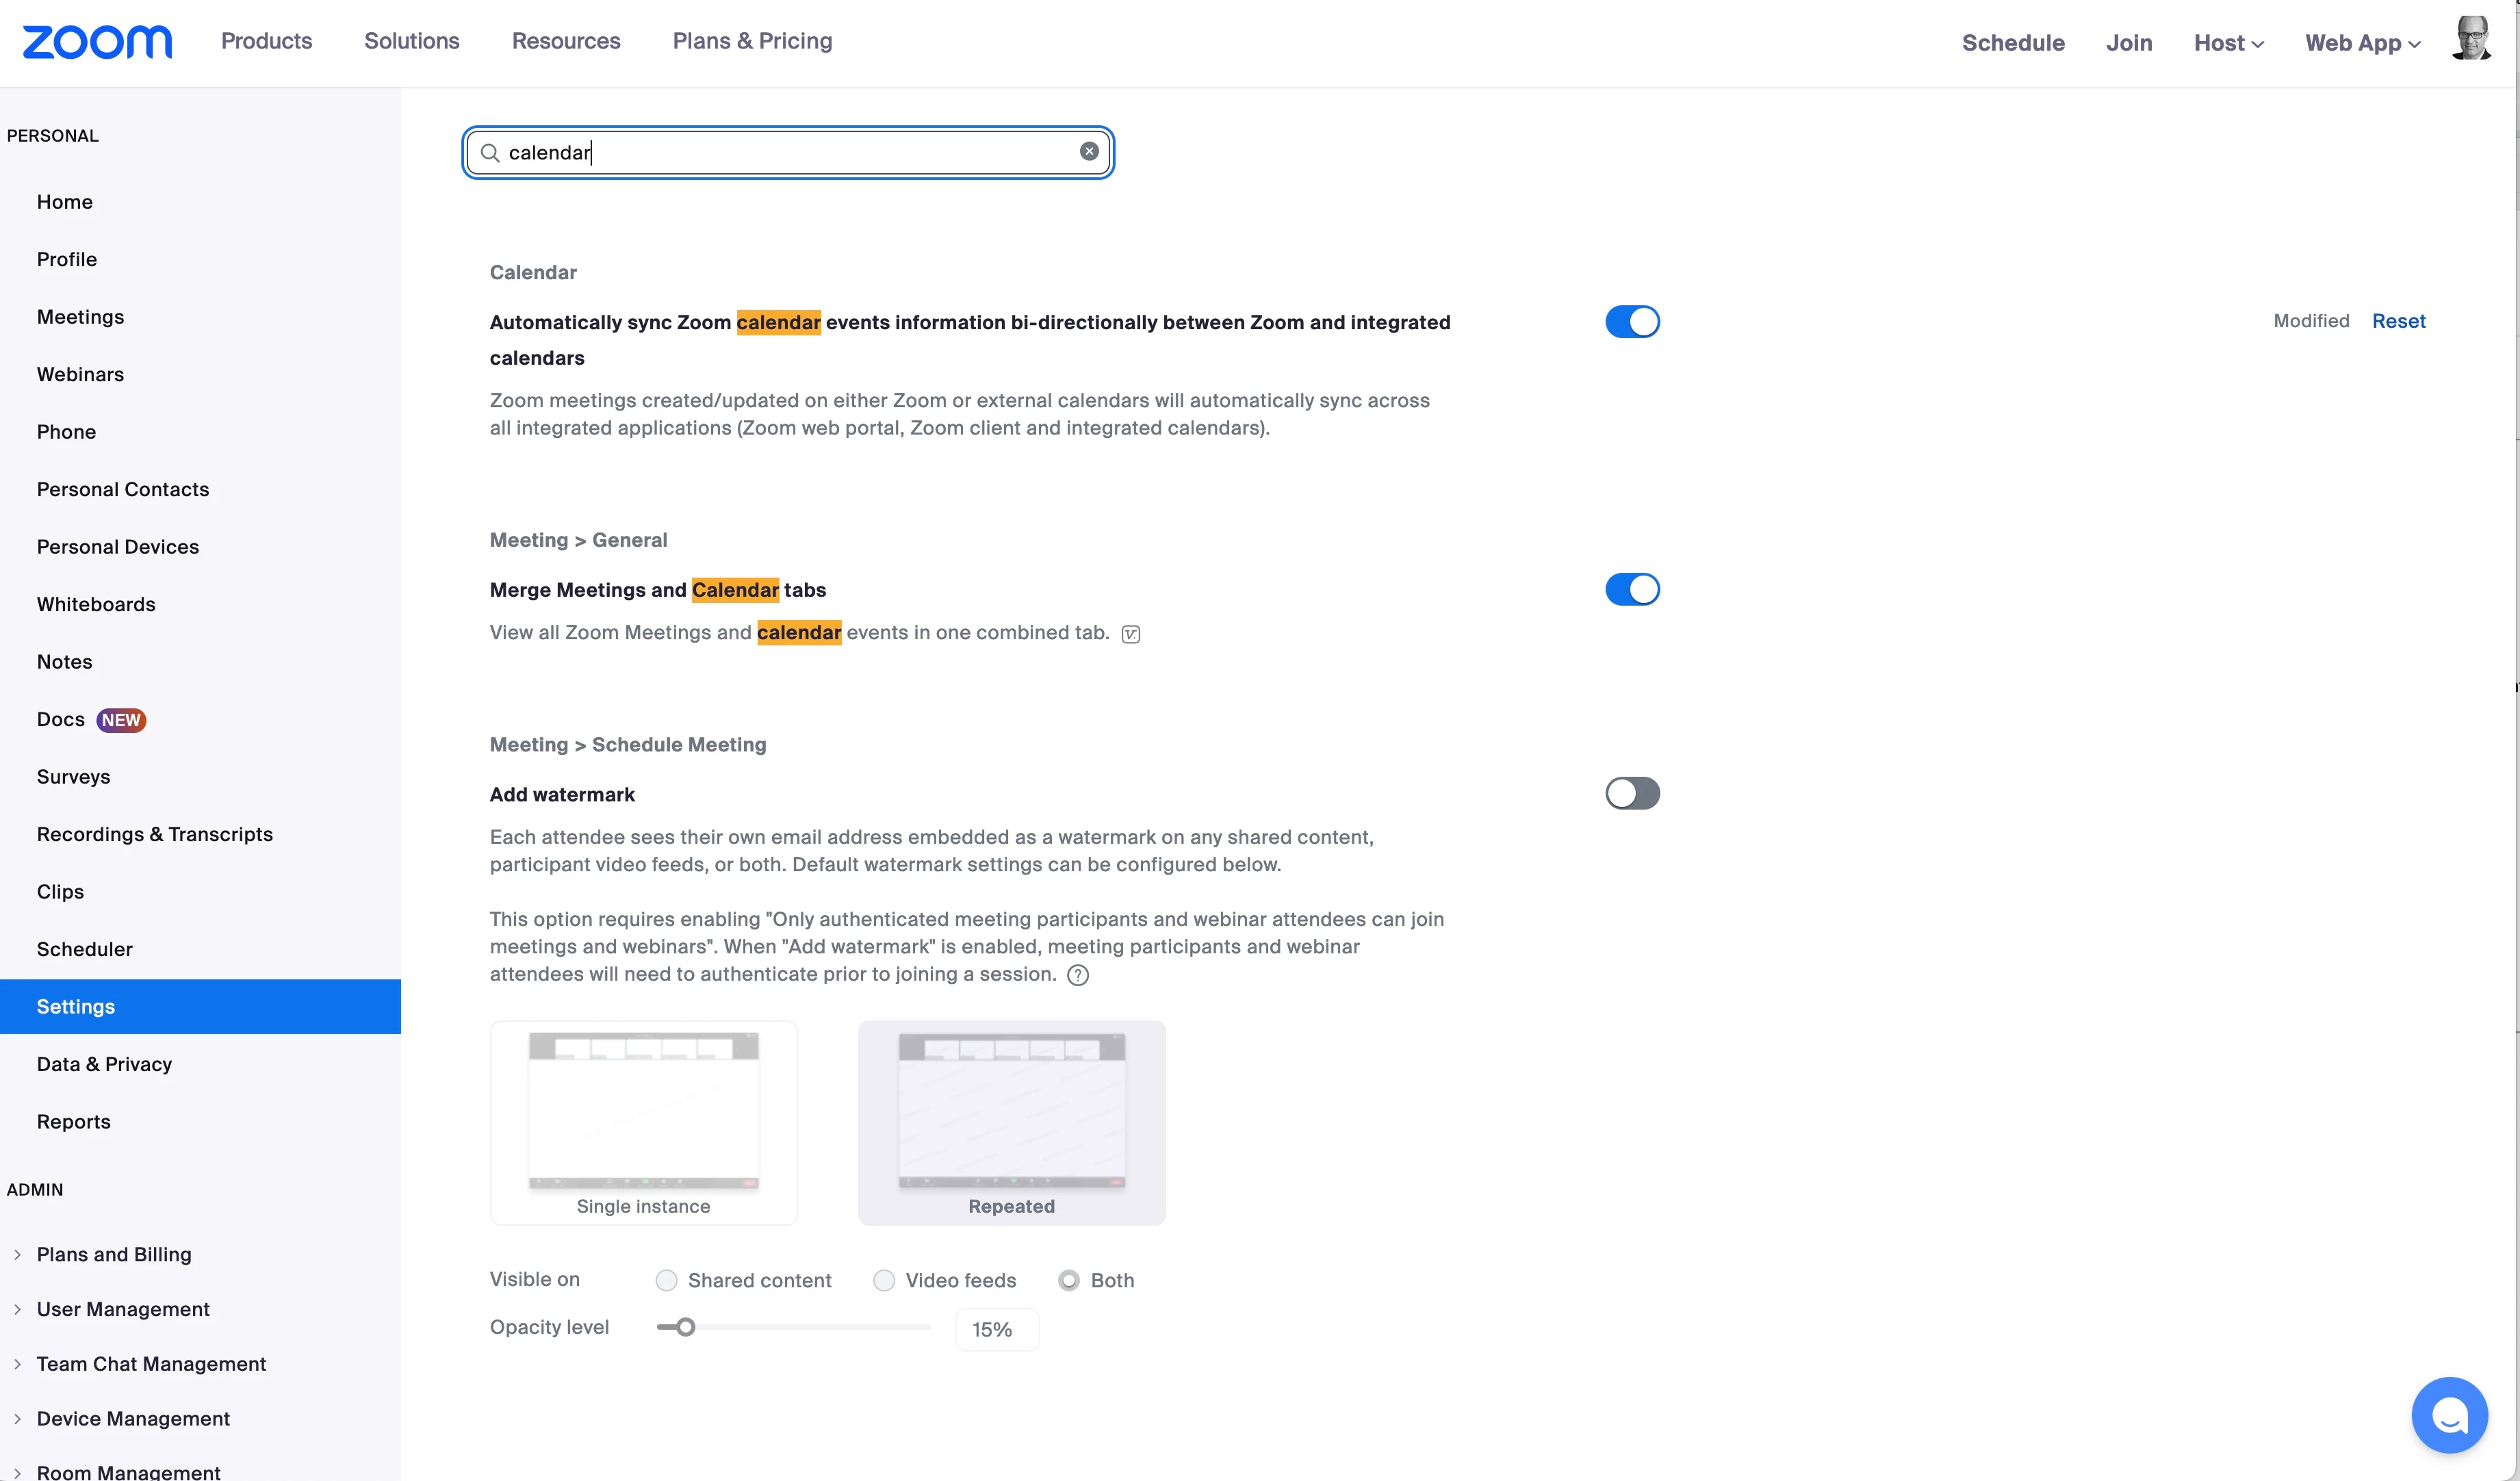Click the NEW badge next to Docs
This screenshot has height=1481, width=2520.
coord(121,720)
